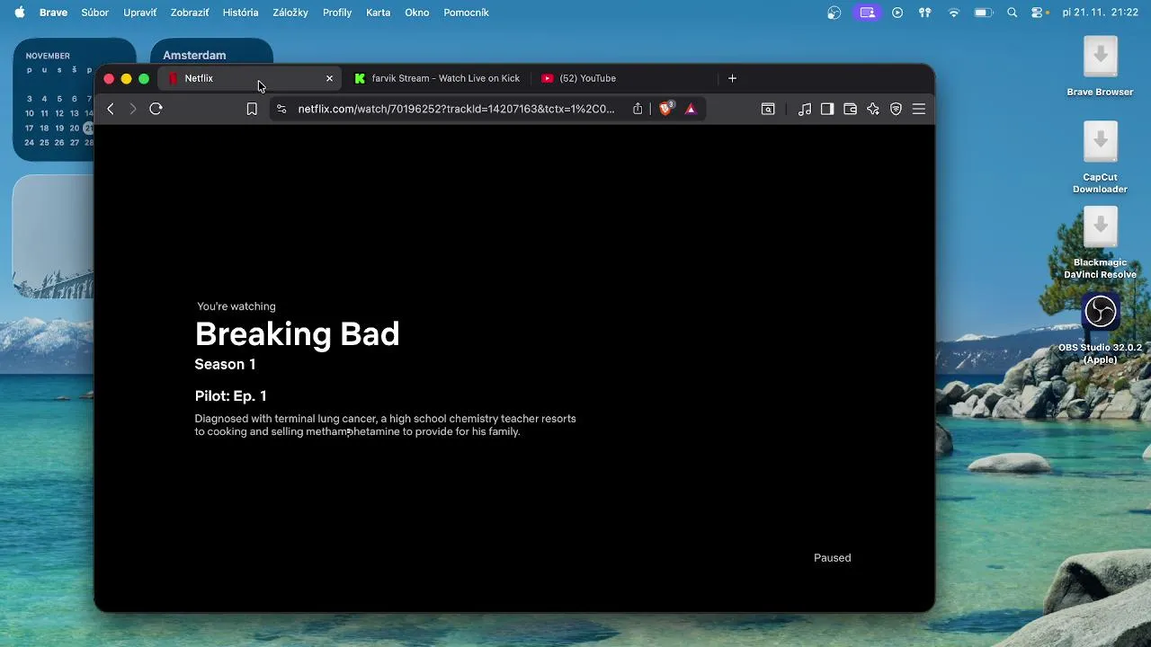Click the leftmost globe icon in menu bar
Screen dimensions: 1151x647
[x=834, y=13]
